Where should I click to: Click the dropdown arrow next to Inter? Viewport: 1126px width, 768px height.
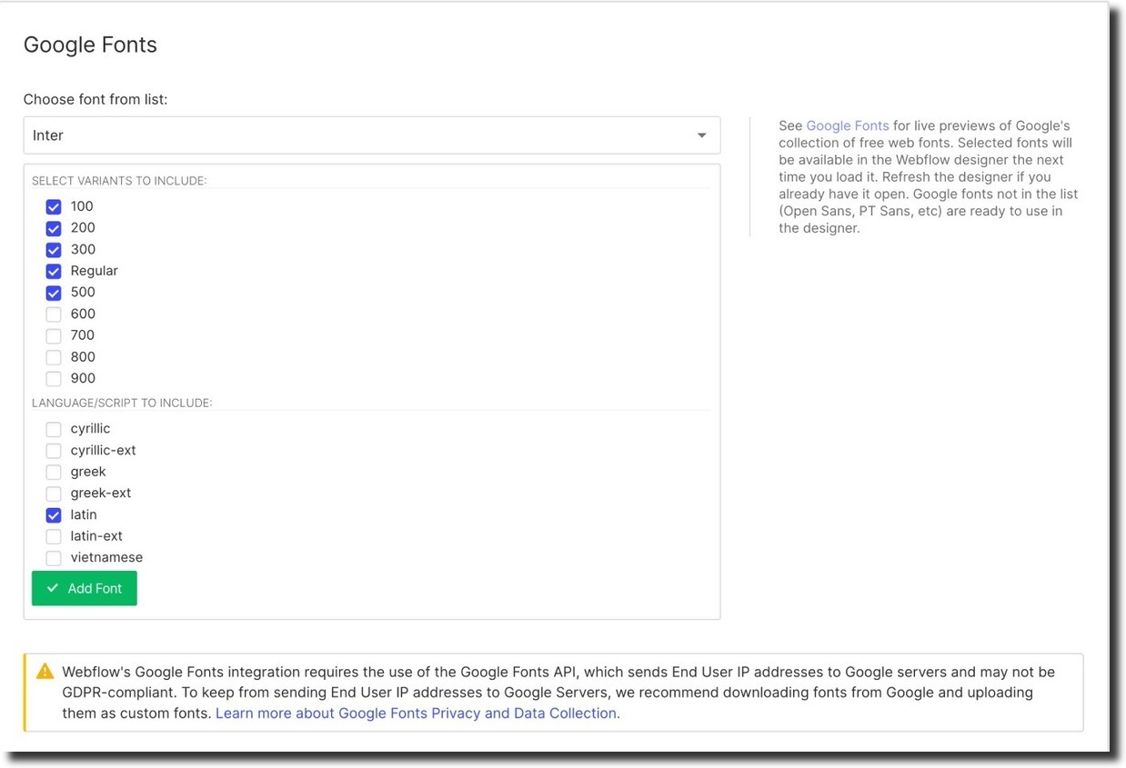pyautogui.click(x=701, y=135)
